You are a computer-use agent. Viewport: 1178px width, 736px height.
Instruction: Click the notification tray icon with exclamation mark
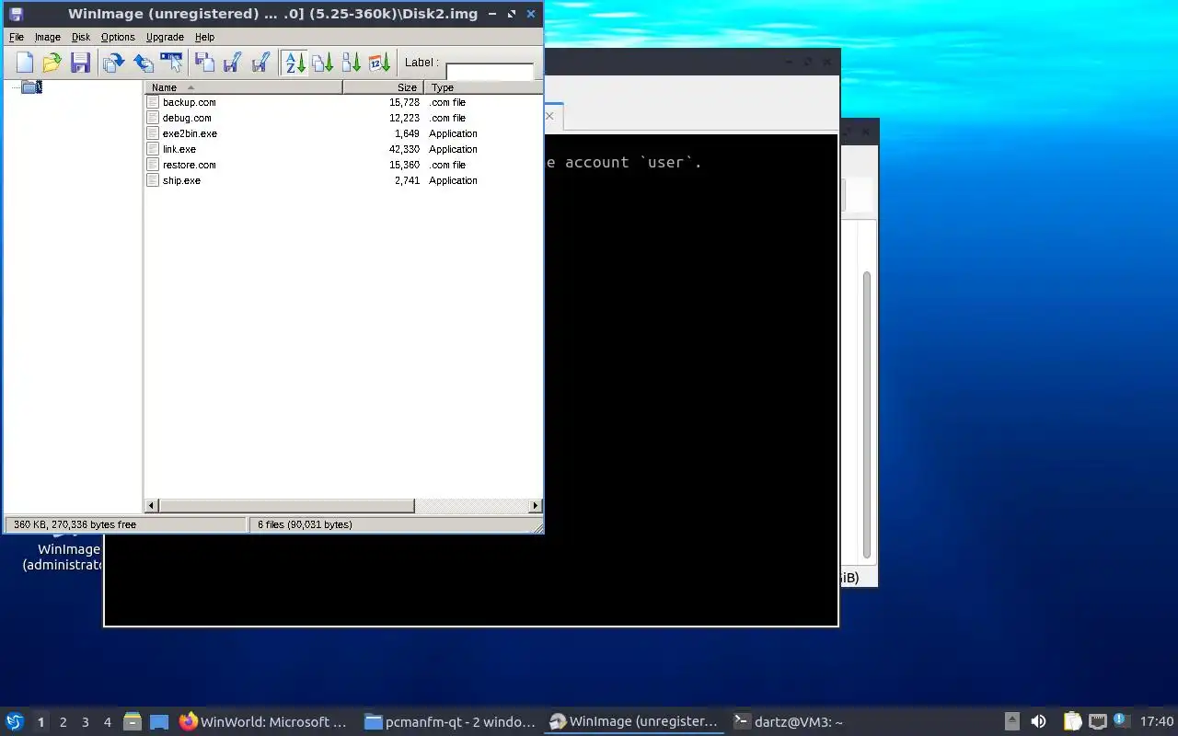pyautogui.click(x=1121, y=721)
